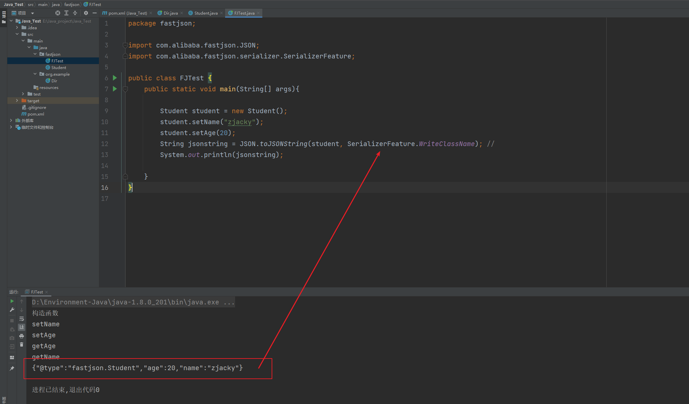Fold the main method at line 7
The height and width of the screenshot is (404, 689).
click(x=125, y=89)
